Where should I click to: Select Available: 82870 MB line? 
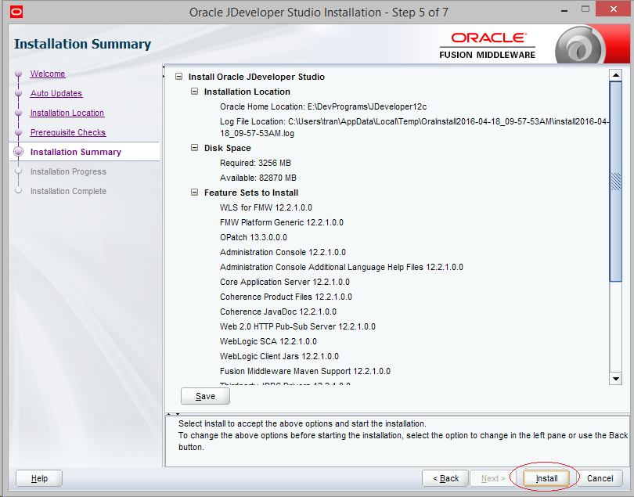point(258,178)
